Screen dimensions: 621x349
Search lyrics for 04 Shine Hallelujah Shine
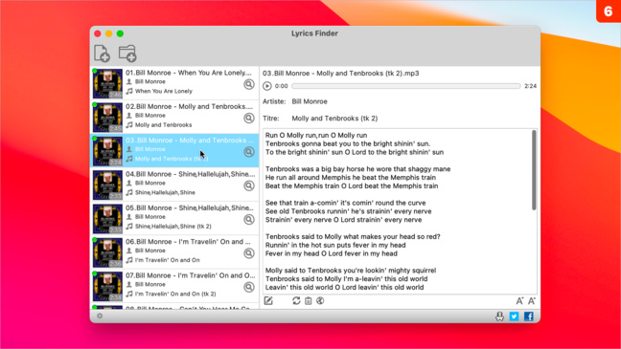point(249,185)
